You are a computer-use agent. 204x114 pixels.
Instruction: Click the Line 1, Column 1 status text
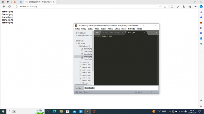pos(85,92)
